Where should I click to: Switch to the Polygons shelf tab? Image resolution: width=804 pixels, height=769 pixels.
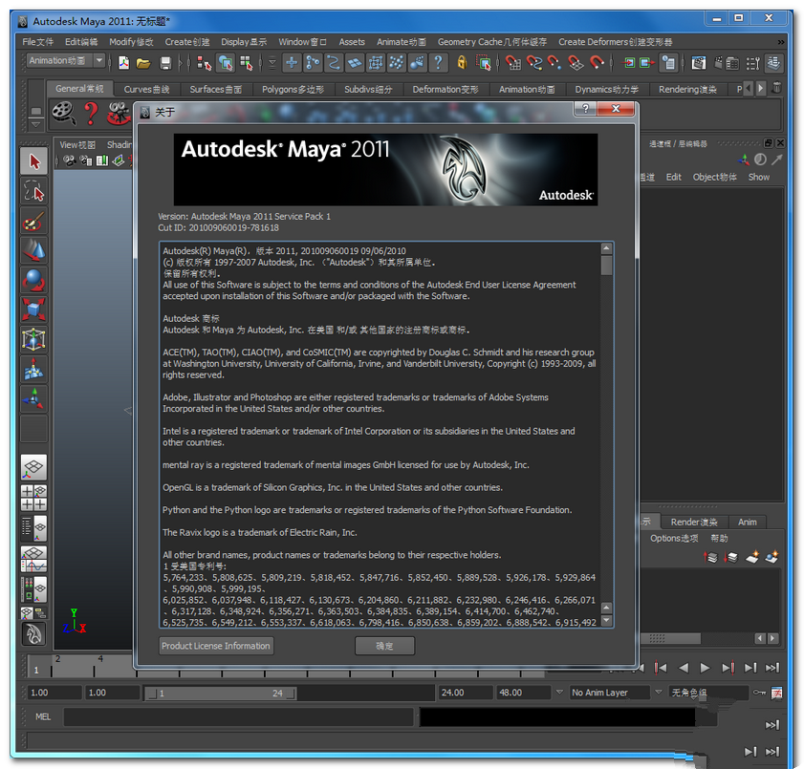[x=293, y=89]
